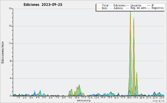167x103 pixels.
Task: Click the y-axis value 4
Action: pos(11,78)
